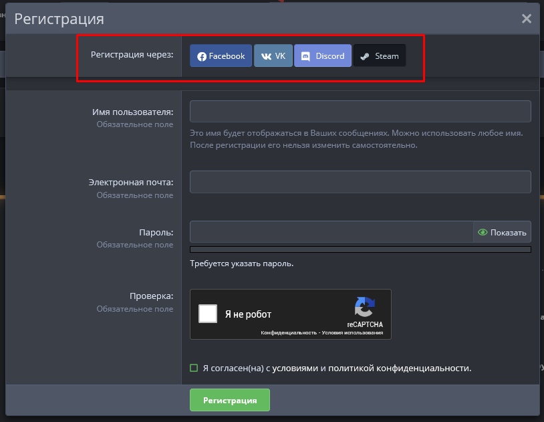Screen dimensions: 544x422
Task: Click the password strength bar
Action: pos(360,249)
